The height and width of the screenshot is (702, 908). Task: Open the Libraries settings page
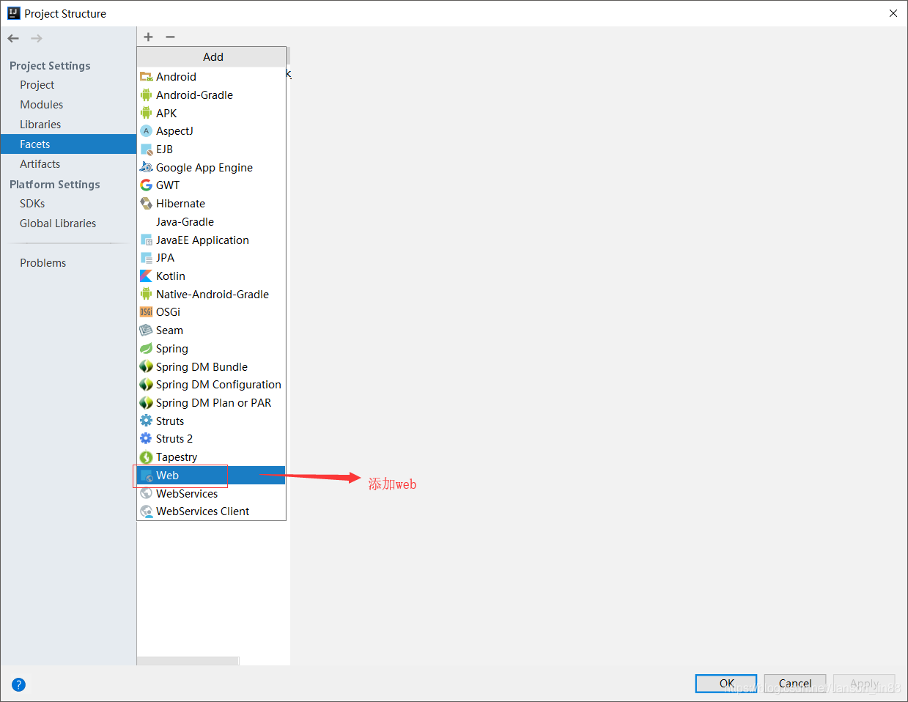[x=68, y=125]
